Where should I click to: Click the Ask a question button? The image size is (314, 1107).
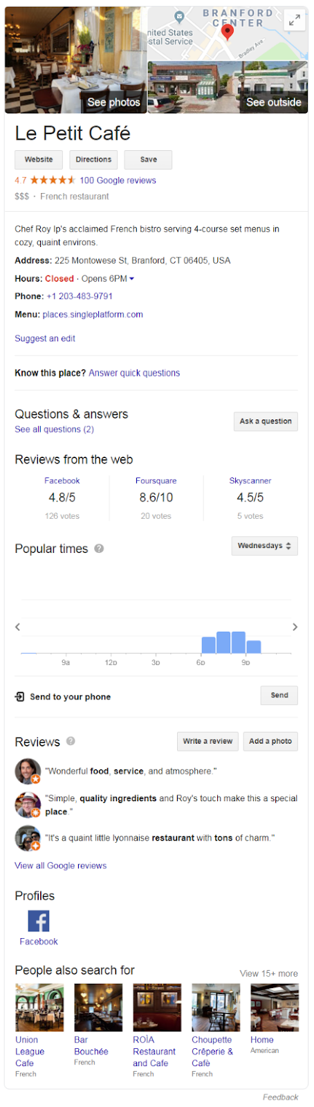[266, 421]
